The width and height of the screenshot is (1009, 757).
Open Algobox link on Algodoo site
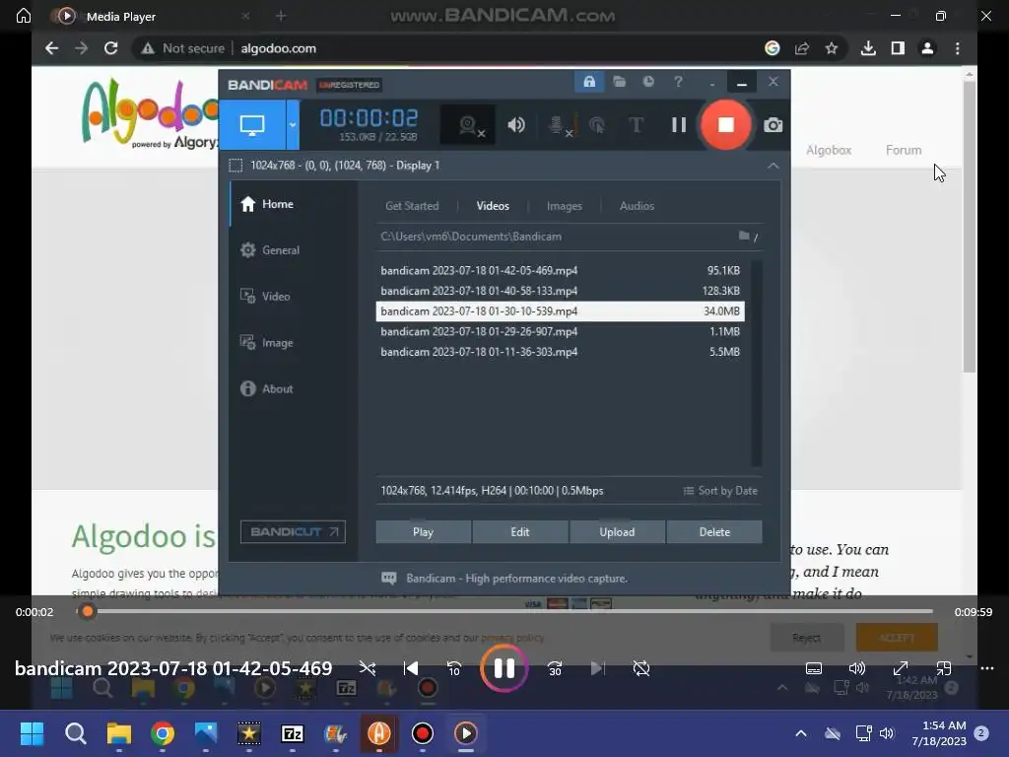[x=829, y=150]
